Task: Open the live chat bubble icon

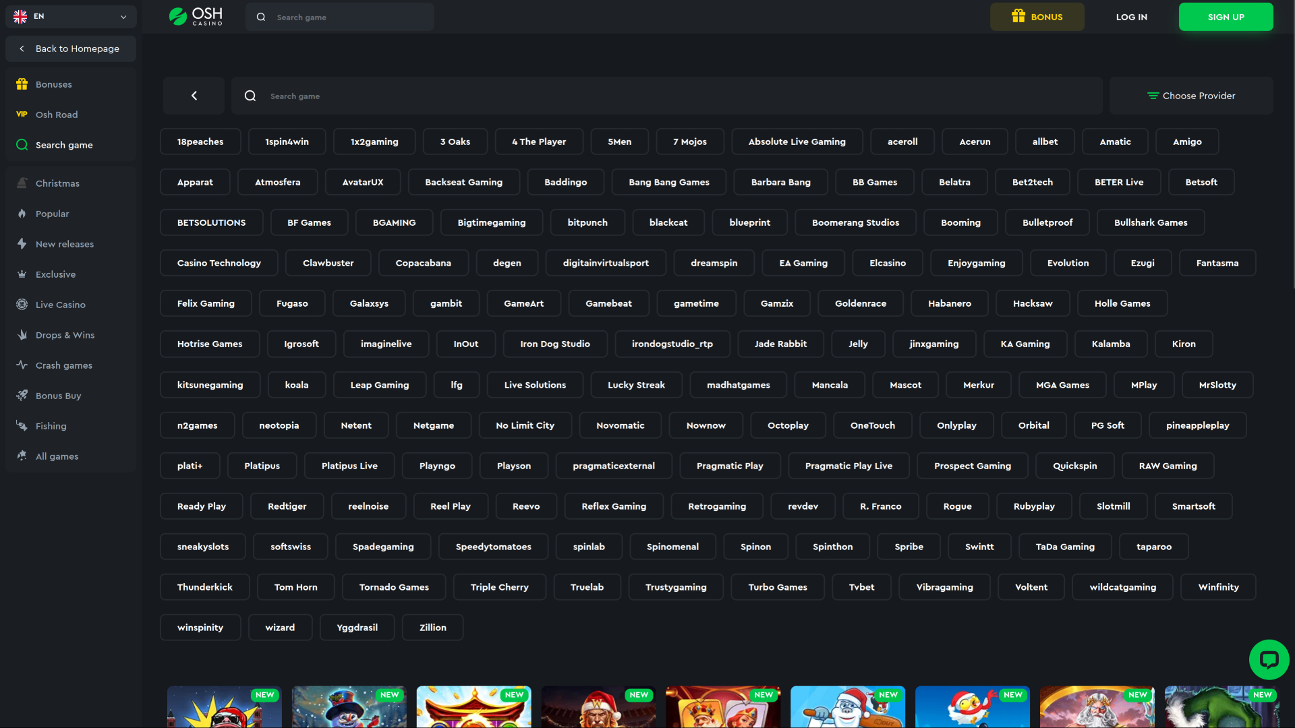Action: pyautogui.click(x=1269, y=659)
